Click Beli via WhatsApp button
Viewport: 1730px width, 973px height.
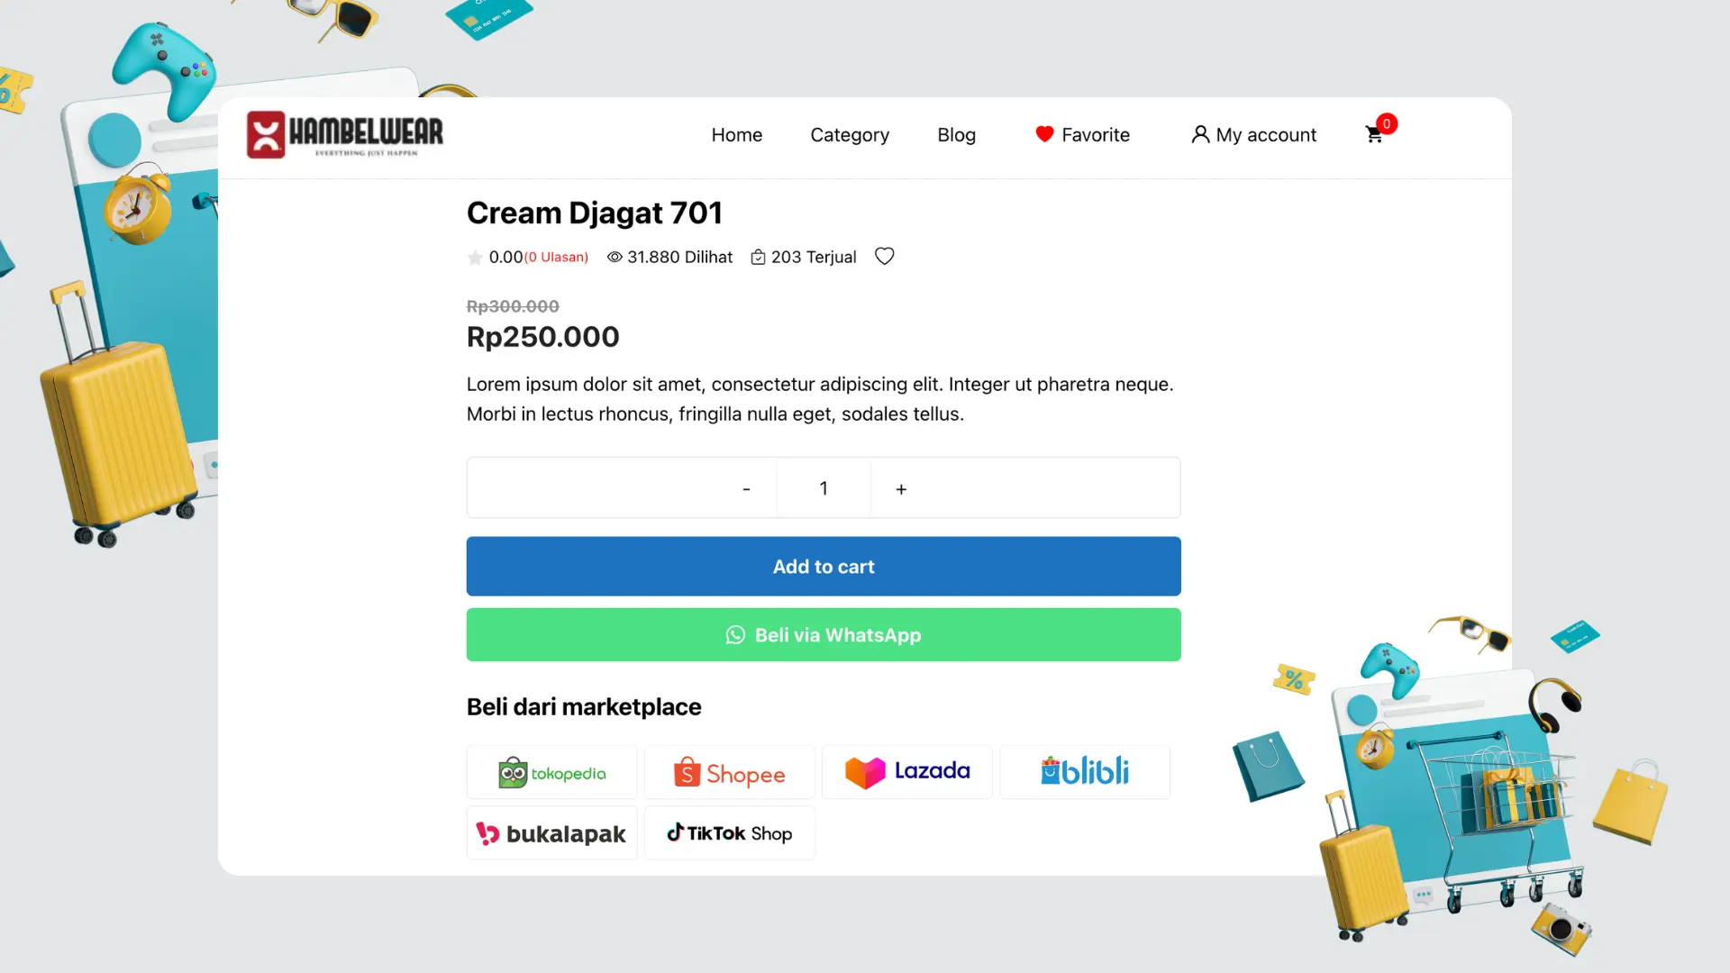[x=824, y=635]
